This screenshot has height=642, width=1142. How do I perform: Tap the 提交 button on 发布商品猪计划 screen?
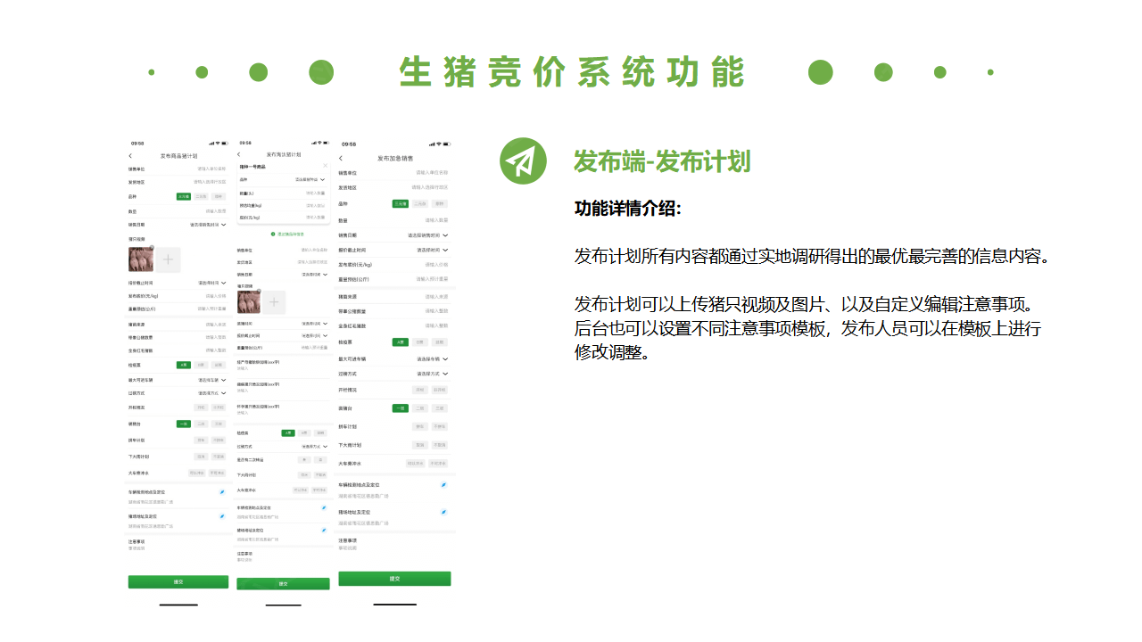[178, 582]
